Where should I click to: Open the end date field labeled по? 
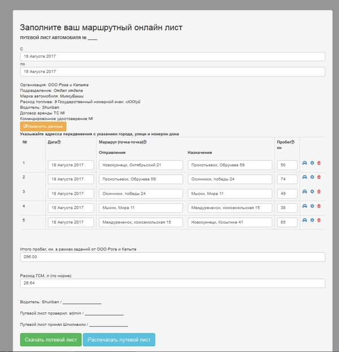click(x=172, y=72)
